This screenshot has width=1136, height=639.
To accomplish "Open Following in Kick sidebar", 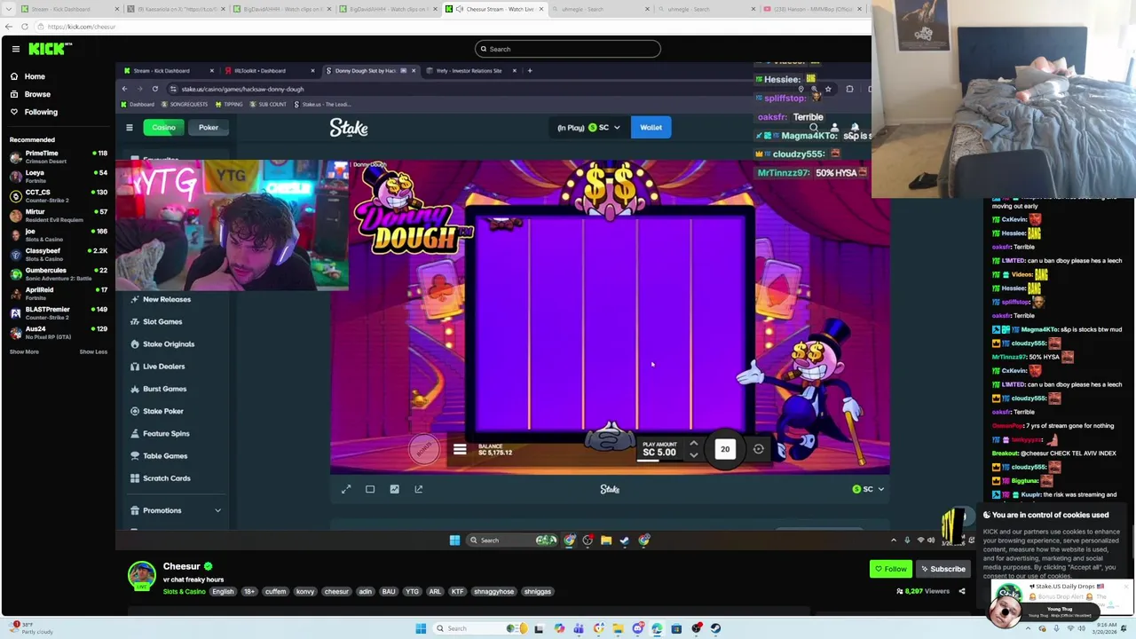I will pos(41,112).
